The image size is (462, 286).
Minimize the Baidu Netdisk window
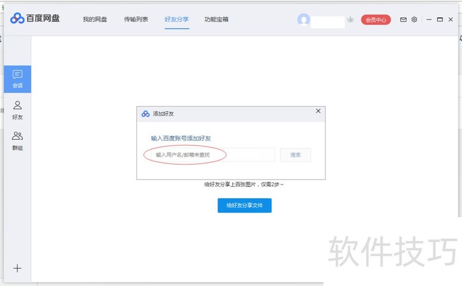click(429, 20)
